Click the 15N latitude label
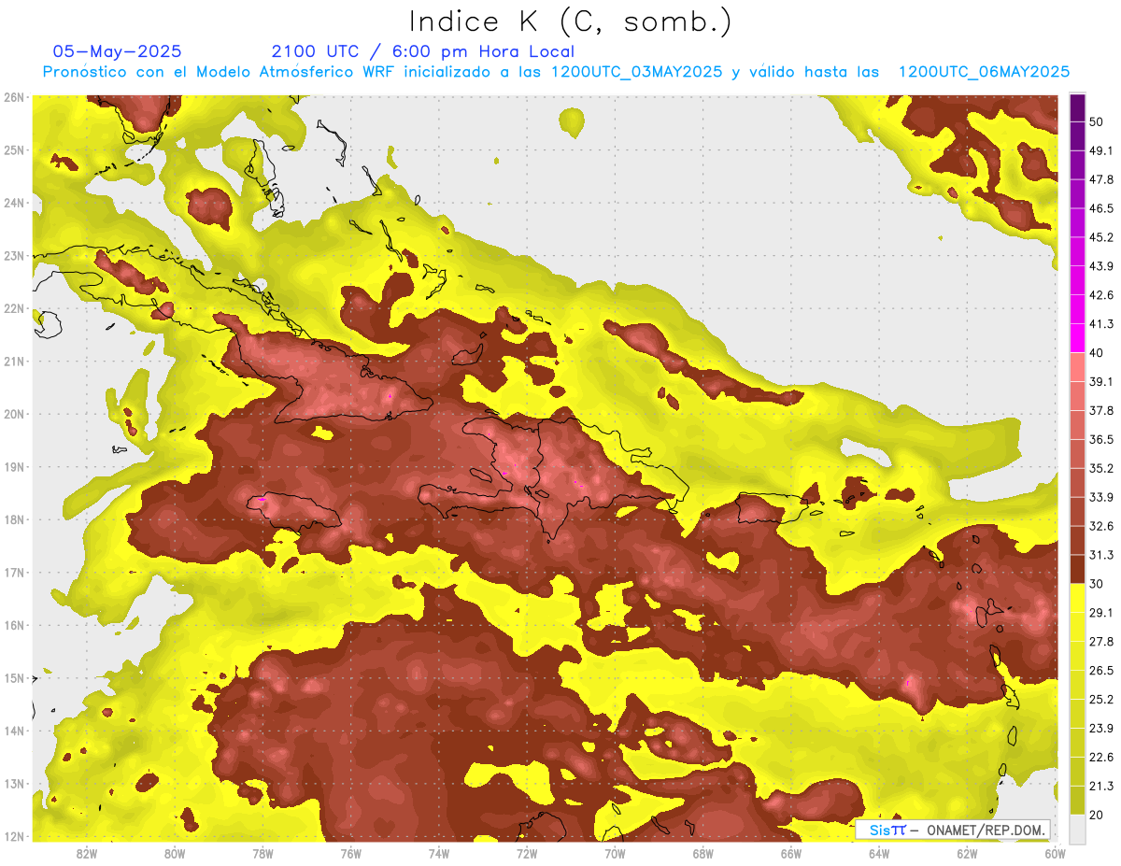This screenshot has height=866, width=1121. (x=13, y=677)
